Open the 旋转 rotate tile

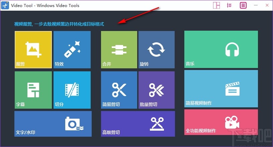click(x=157, y=50)
